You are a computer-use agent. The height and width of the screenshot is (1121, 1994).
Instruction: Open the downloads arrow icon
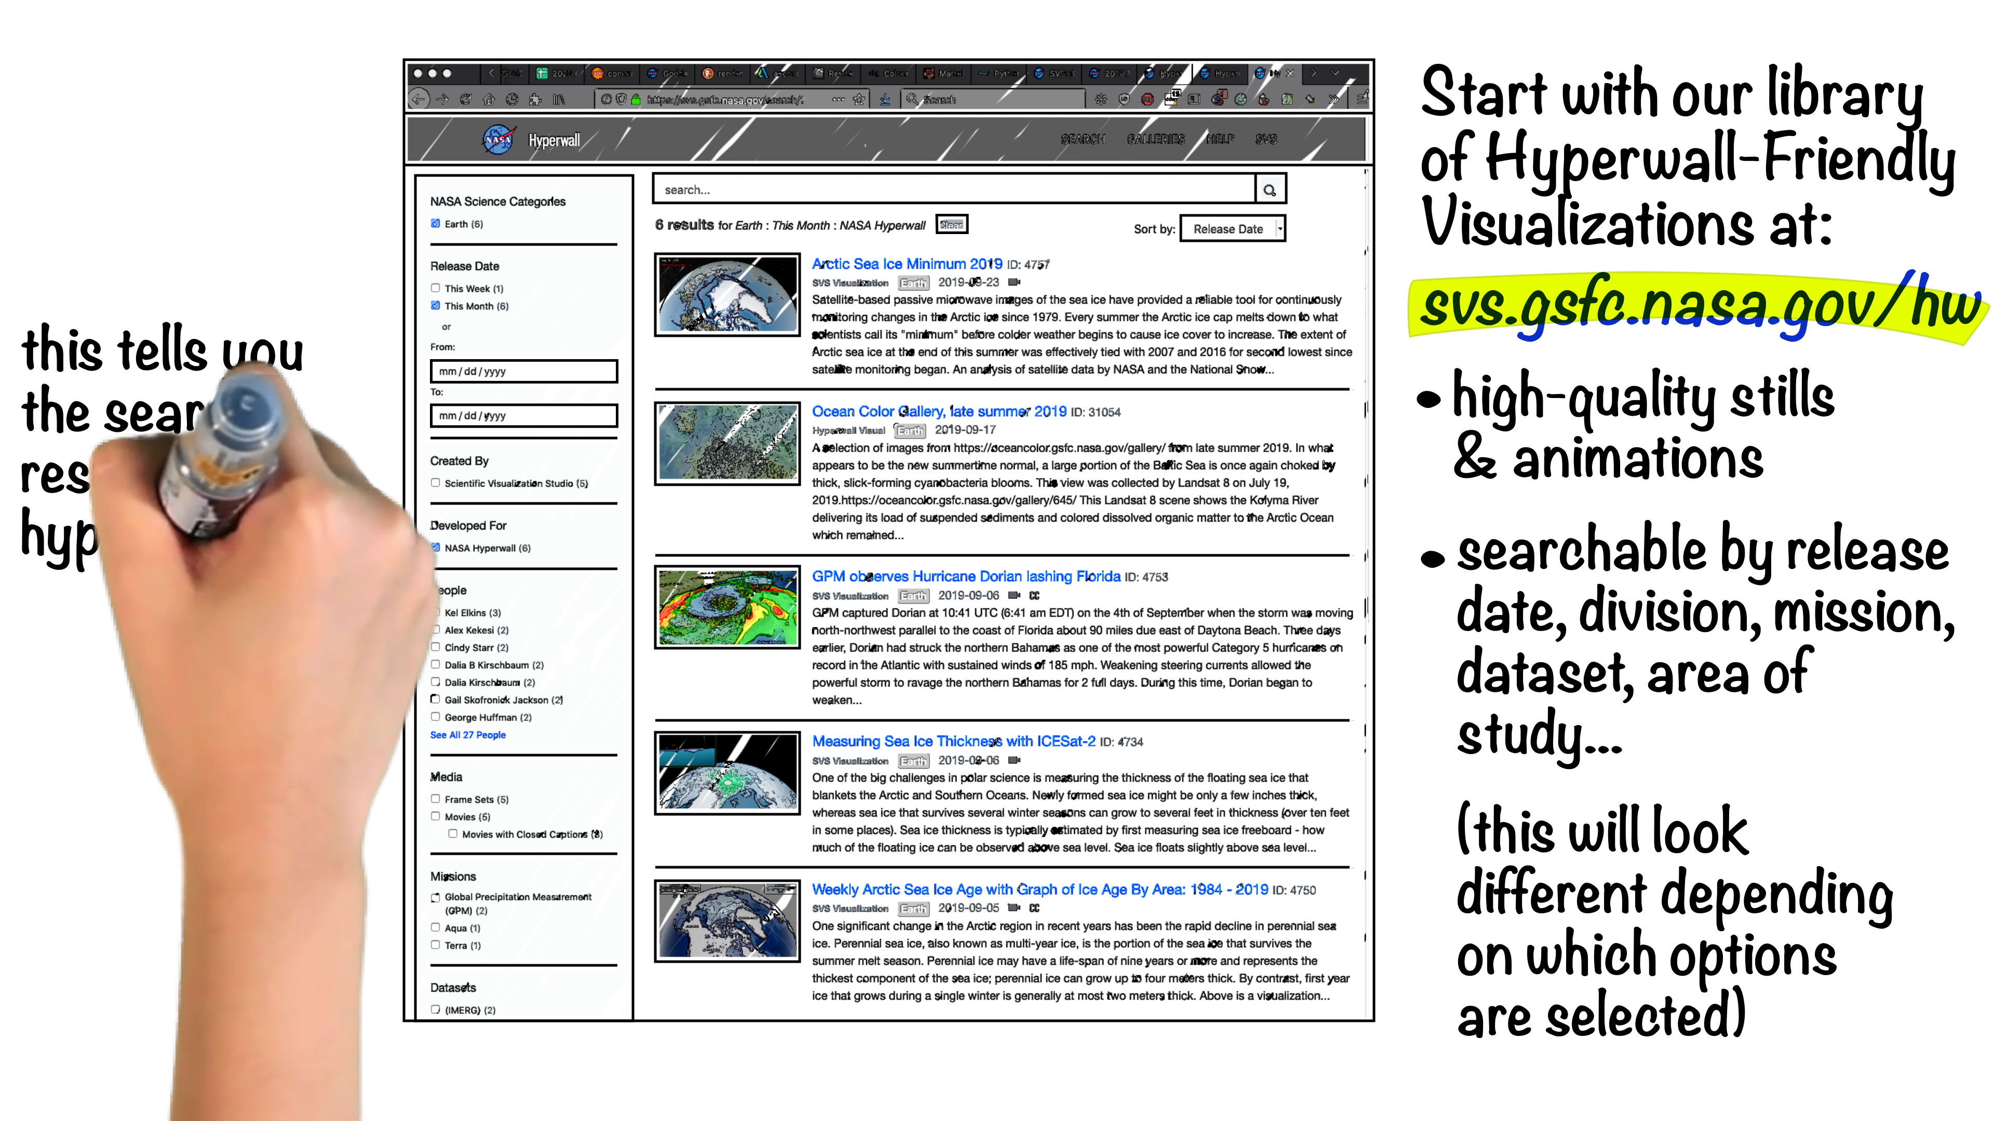885,99
